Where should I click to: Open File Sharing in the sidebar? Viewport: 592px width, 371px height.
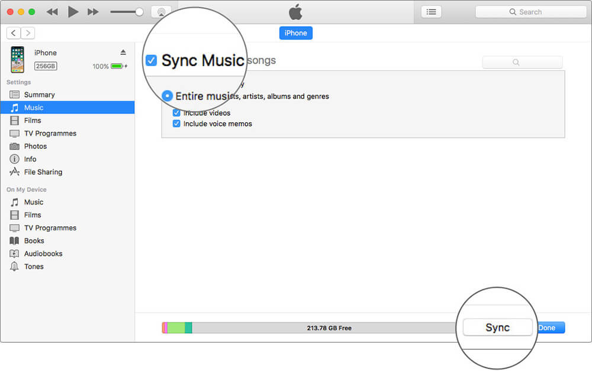pyautogui.click(x=67, y=172)
